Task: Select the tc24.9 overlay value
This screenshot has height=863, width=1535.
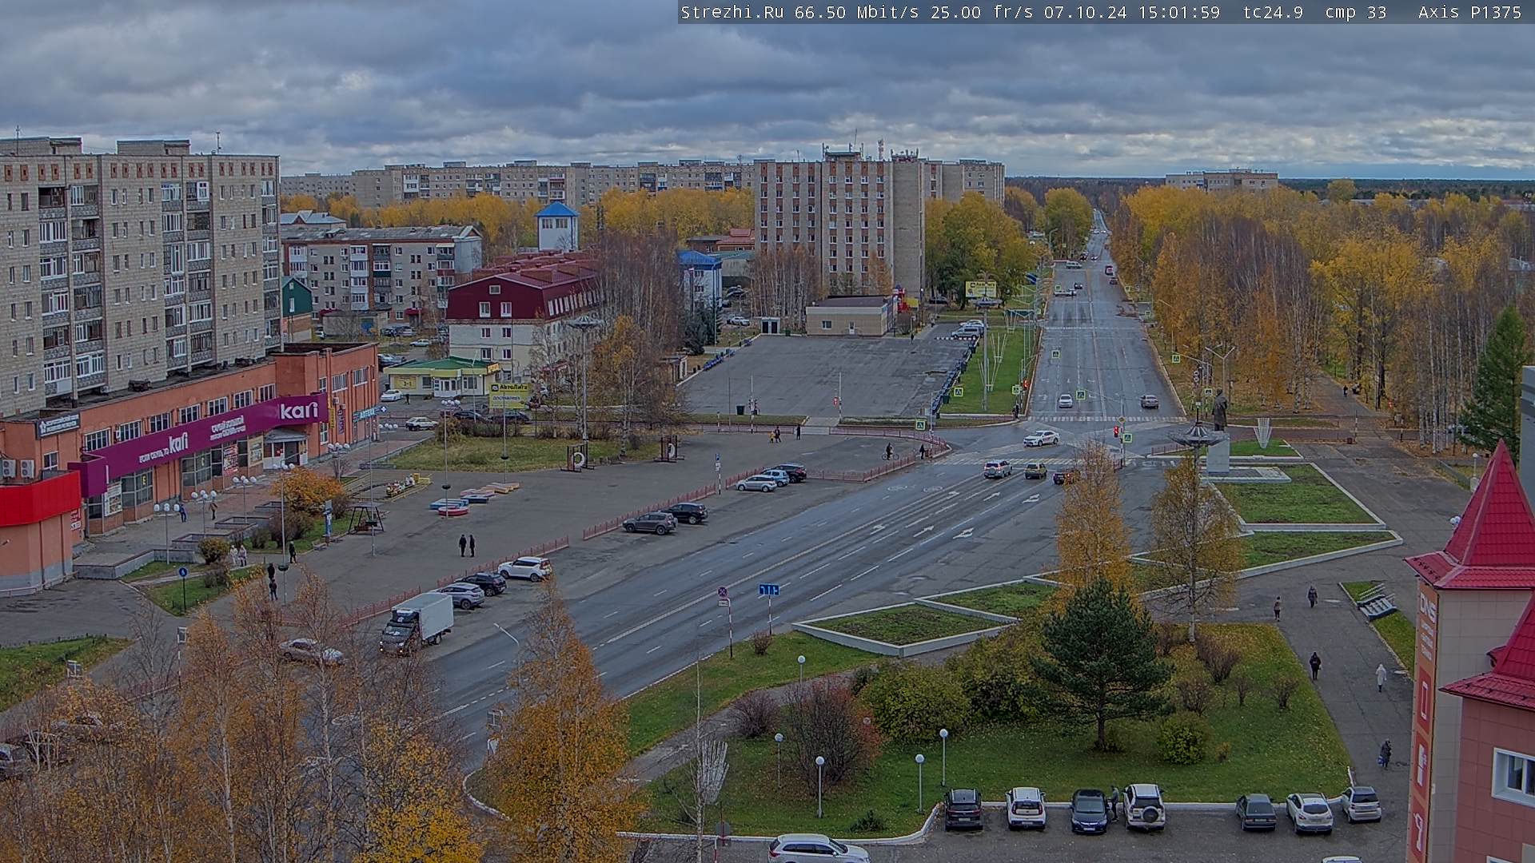Action: 1273,12
